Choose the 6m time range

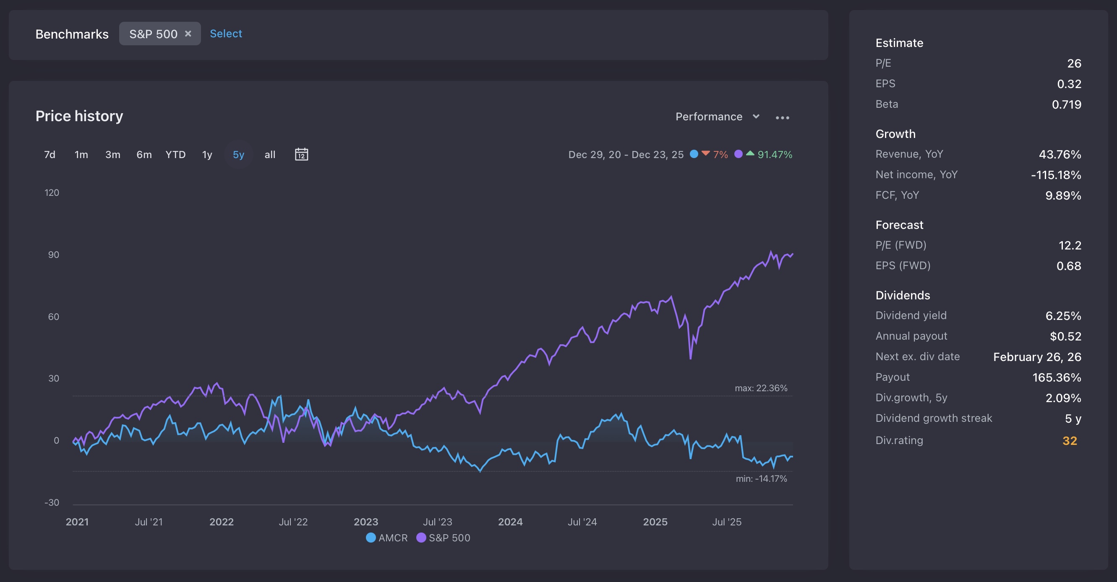[144, 155]
